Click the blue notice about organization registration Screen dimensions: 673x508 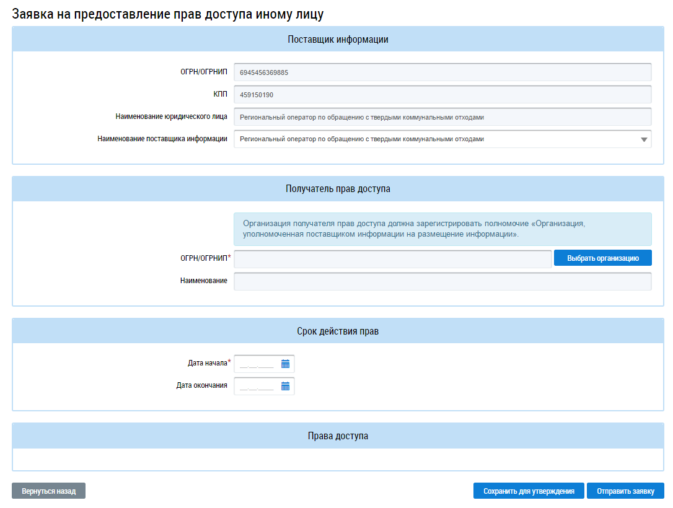pyautogui.click(x=442, y=229)
